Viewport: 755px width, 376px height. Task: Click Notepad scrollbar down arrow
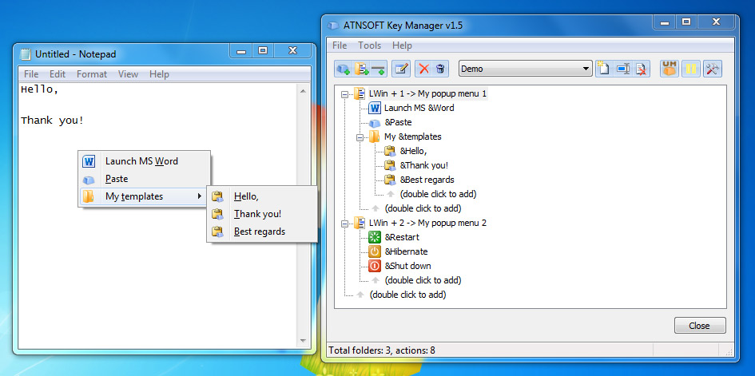tap(303, 340)
